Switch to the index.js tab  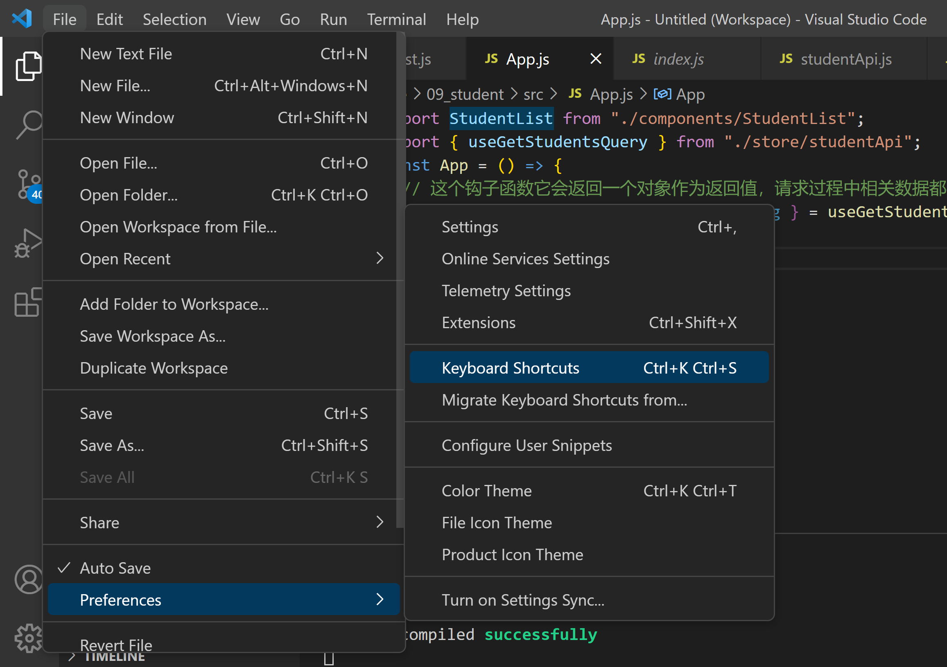point(678,59)
